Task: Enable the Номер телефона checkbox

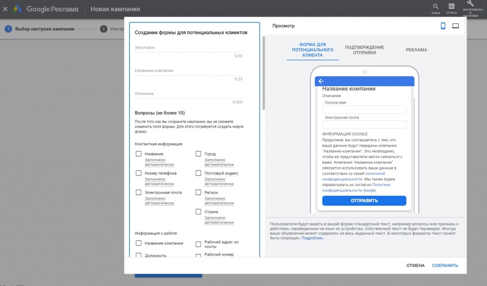Action: tap(139, 173)
